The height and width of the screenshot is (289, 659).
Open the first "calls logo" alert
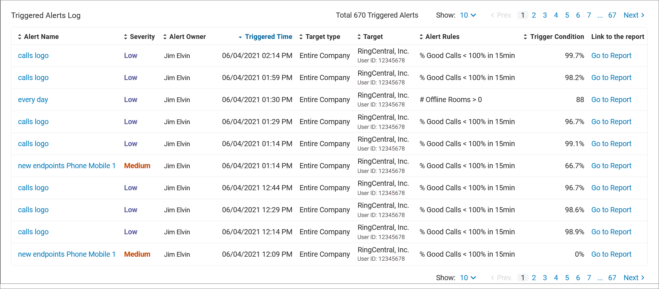click(33, 55)
